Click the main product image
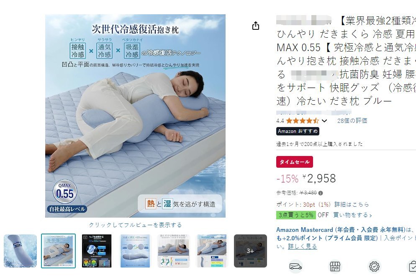Screen dimensions: 416x278 pyautogui.click(x=135, y=116)
